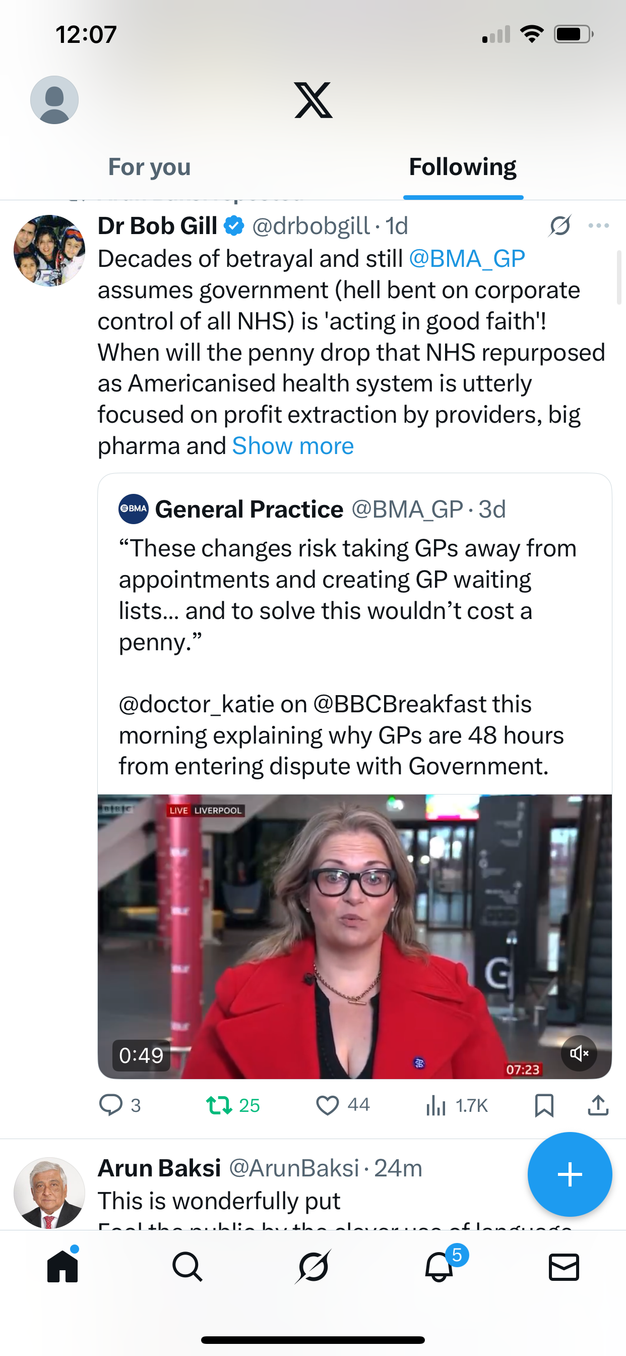
Task: Open the three-dot more options menu
Action: [x=599, y=226]
